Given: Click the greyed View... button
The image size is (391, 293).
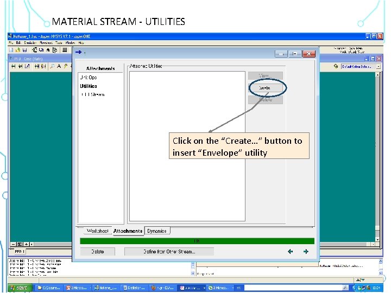Looking at the screenshot, I should (x=266, y=75).
